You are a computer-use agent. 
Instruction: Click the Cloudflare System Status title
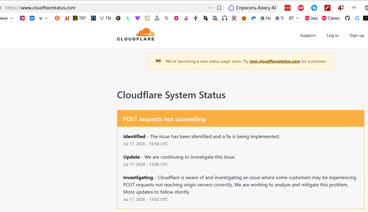point(171,95)
